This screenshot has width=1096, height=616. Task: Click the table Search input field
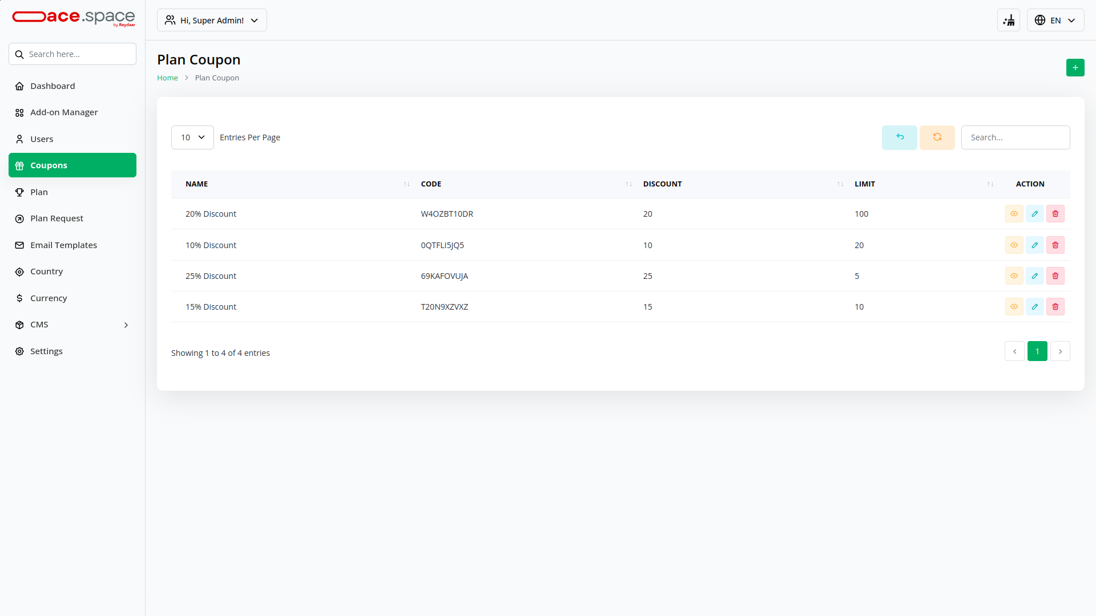[1015, 137]
